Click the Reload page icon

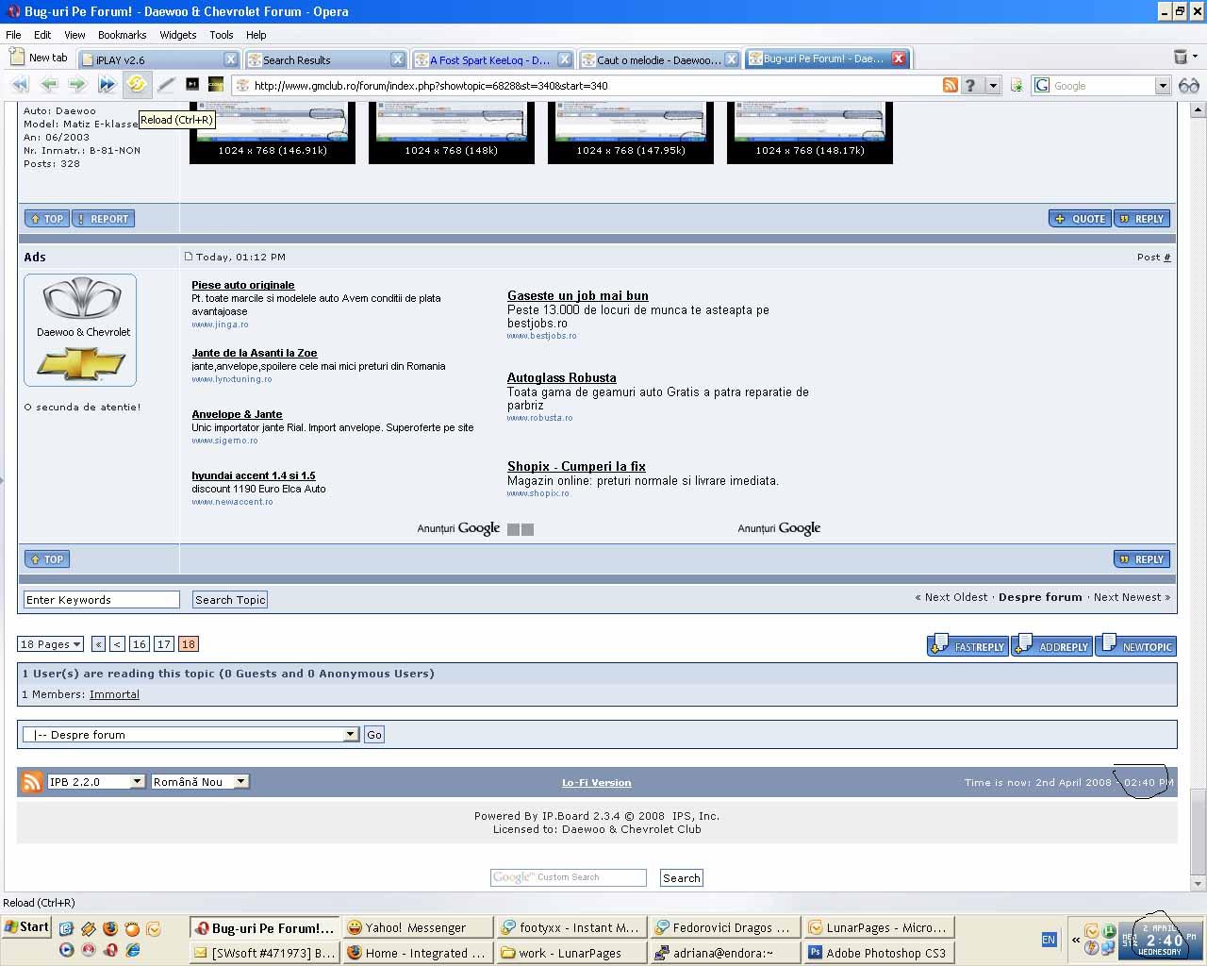137,85
